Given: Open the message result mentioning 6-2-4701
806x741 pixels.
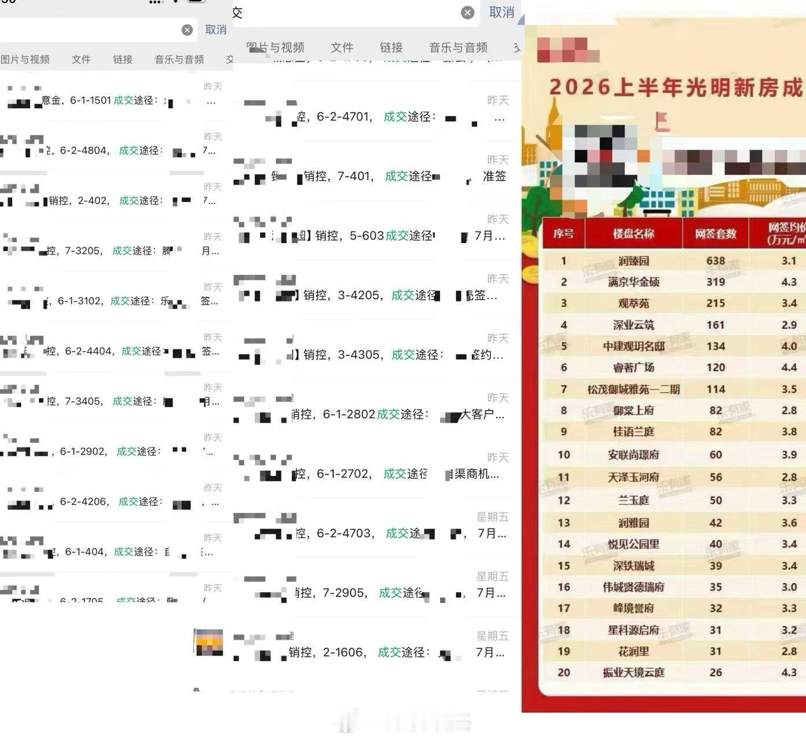Looking at the screenshot, I should (376, 111).
